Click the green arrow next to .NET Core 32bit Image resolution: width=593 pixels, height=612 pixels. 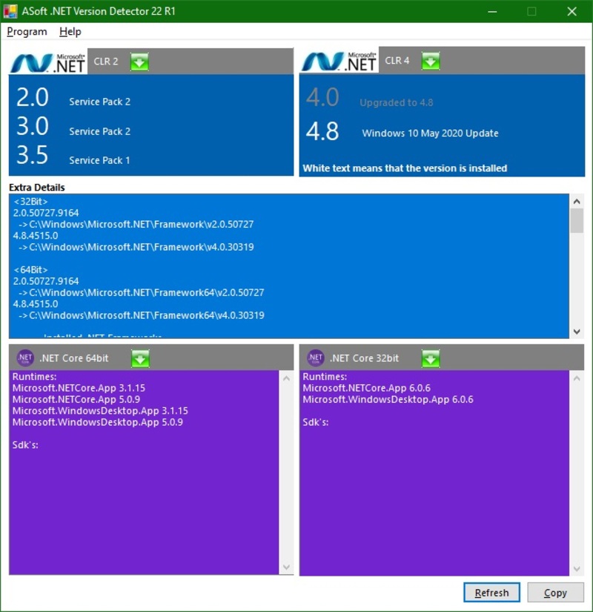431,358
